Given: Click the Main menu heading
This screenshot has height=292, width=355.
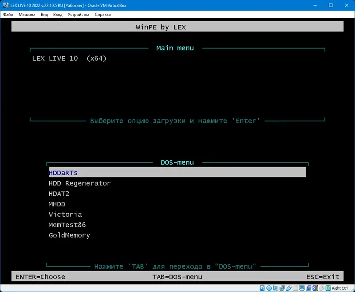Looking at the screenshot, I should click(x=175, y=48).
